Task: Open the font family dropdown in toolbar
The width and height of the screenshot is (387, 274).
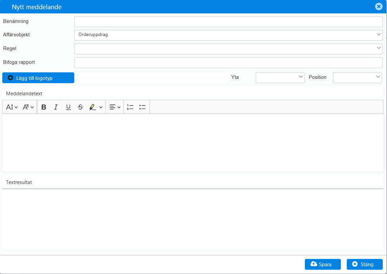Action: (x=28, y=107)
